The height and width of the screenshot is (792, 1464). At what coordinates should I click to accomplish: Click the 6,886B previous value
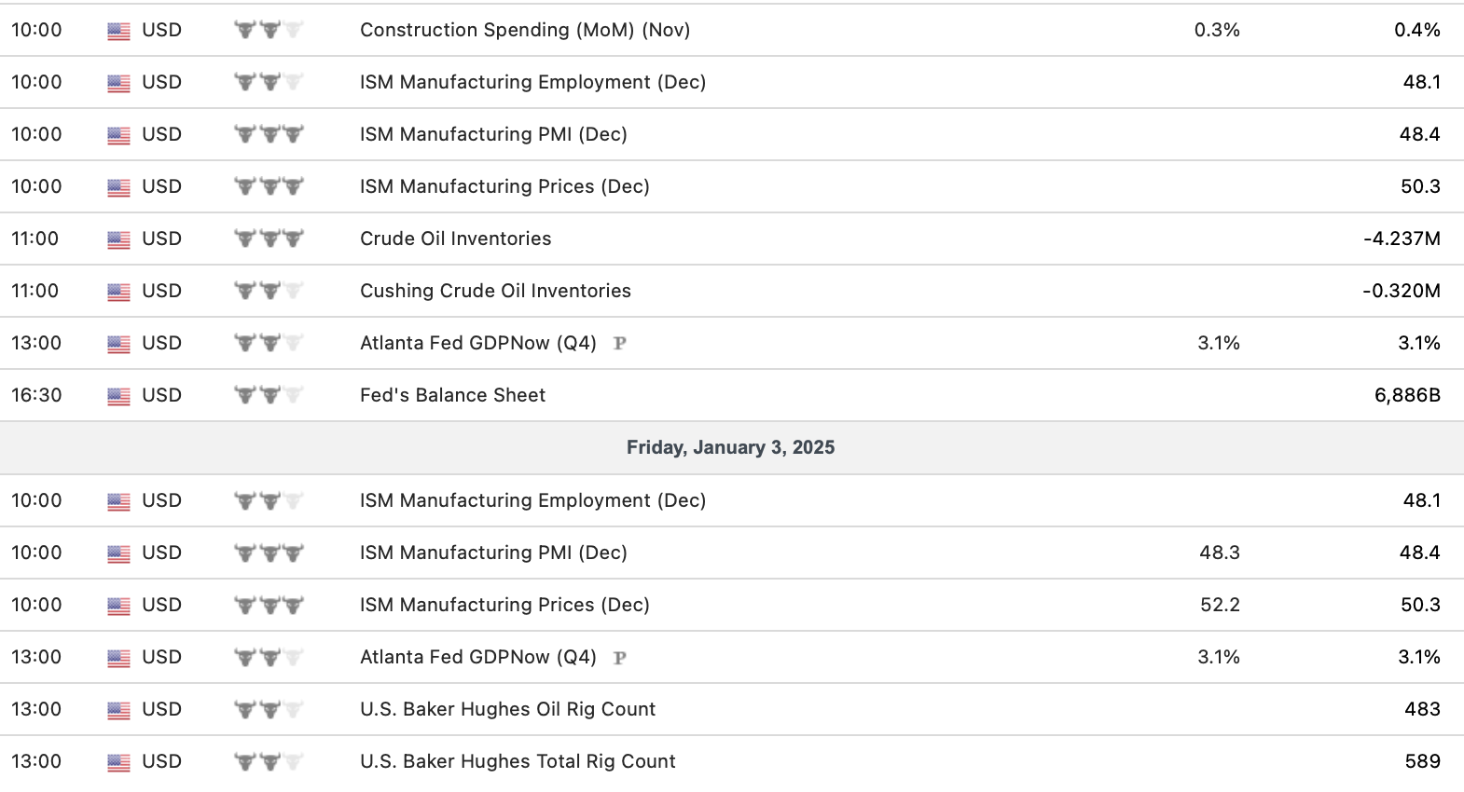[x=1407, y=395]
